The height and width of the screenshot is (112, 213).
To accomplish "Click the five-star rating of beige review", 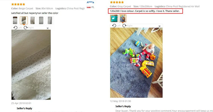I will (x=18, y=4).
